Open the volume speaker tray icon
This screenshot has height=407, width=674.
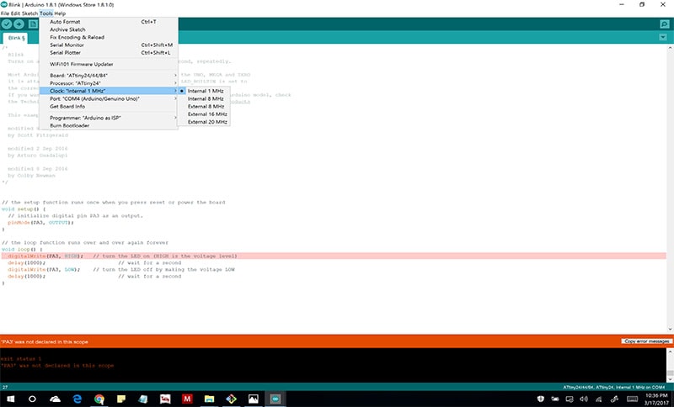pyautogui.click(x=584, y=399)
